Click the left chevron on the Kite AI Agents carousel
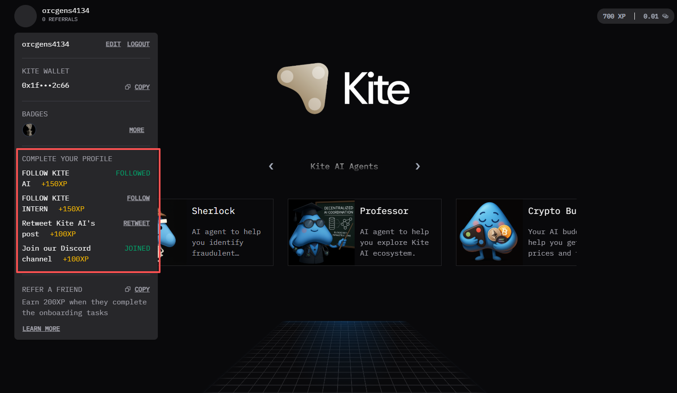The height and width of the screenshot is (393, 677). point(271,166)
